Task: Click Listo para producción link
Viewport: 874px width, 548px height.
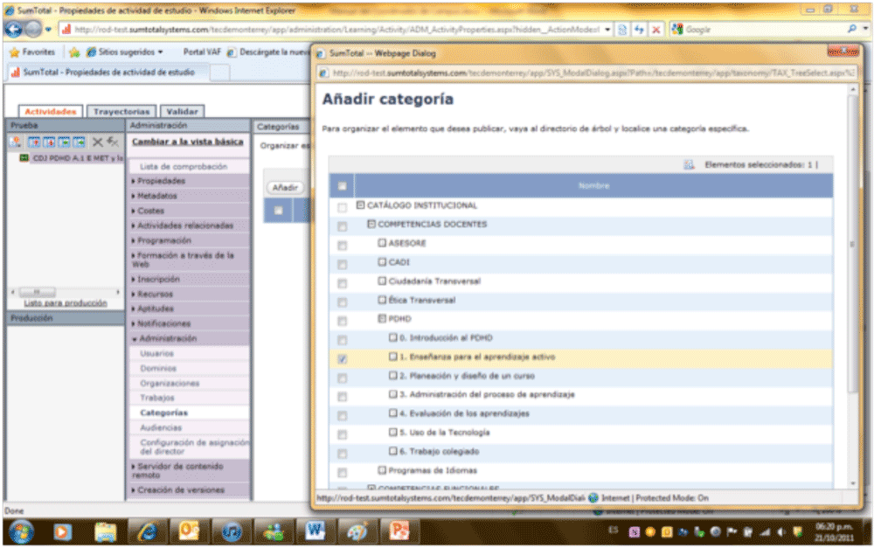Action: [66, 303]
